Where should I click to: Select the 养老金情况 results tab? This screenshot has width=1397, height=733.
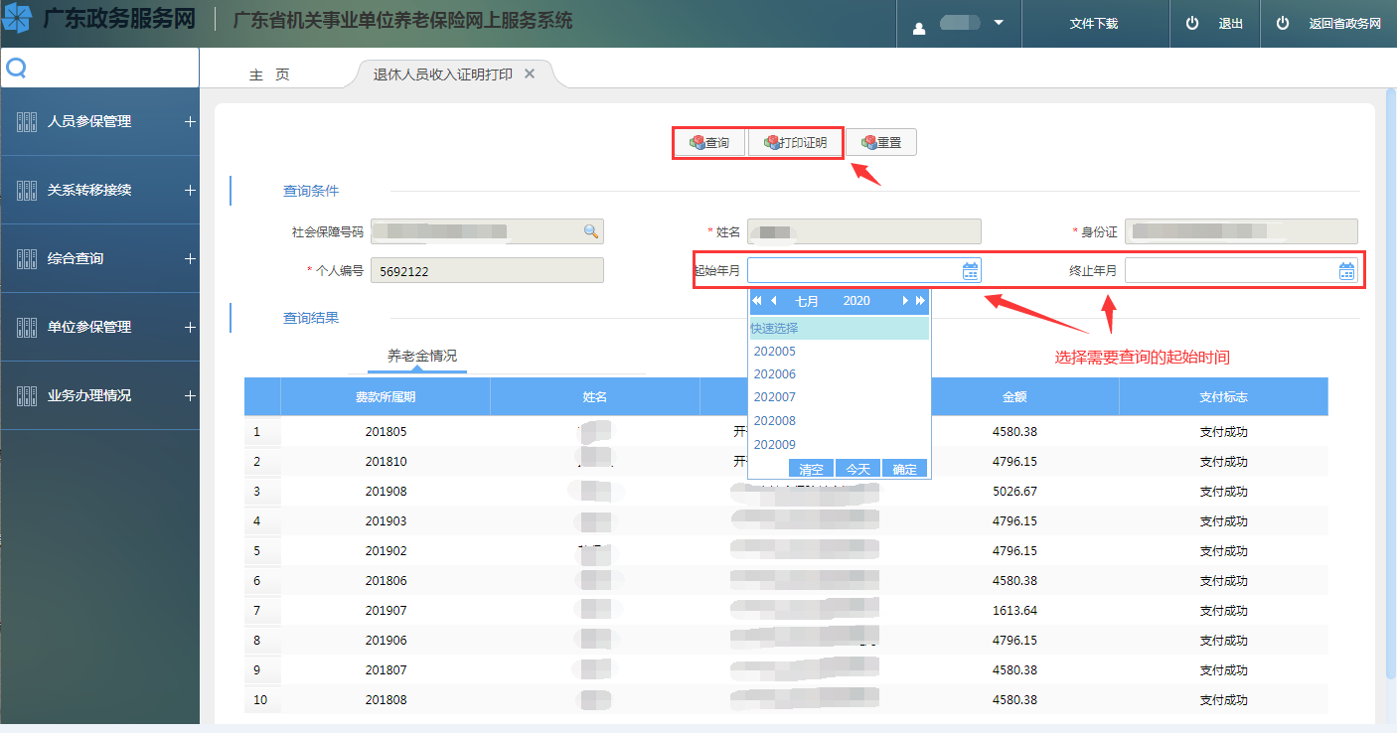pos(422,356)
